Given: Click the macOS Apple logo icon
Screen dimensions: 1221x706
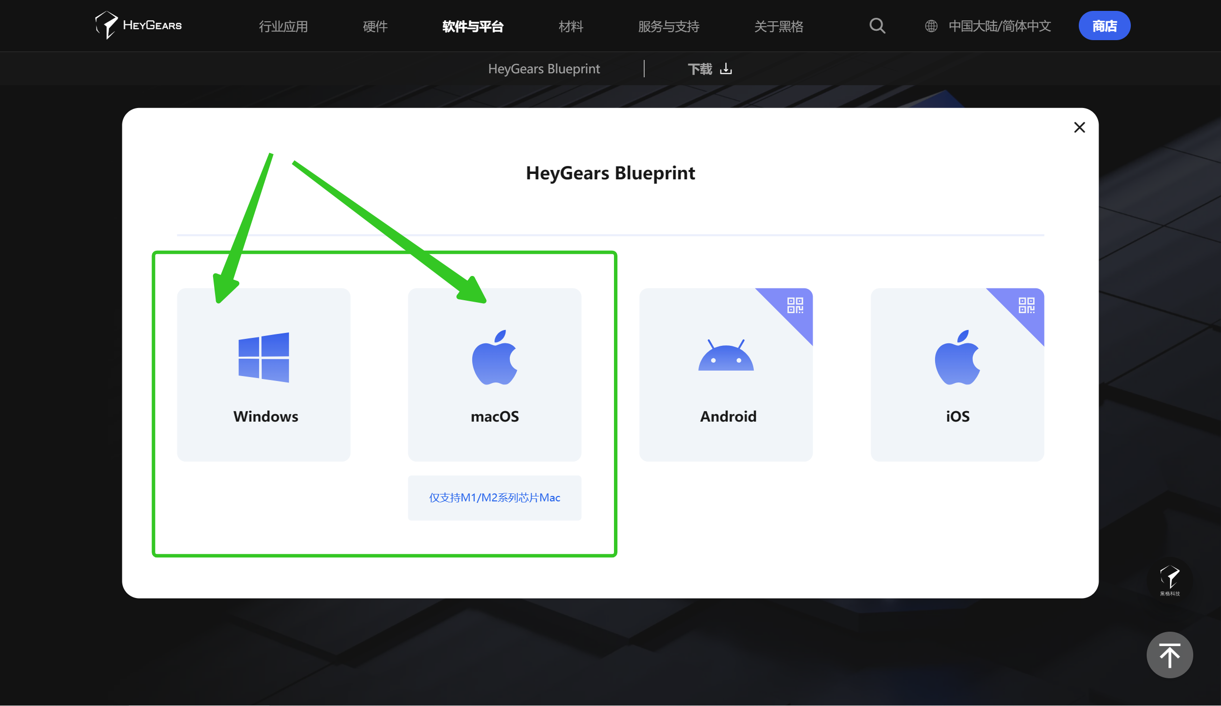Looking at the screenshot, I should click(x=495, y=357).
